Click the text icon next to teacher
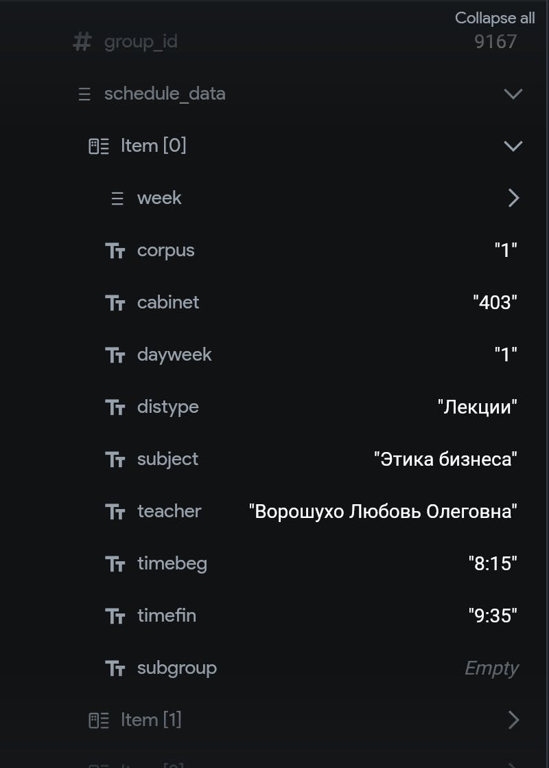 click(x=115, y=512)
